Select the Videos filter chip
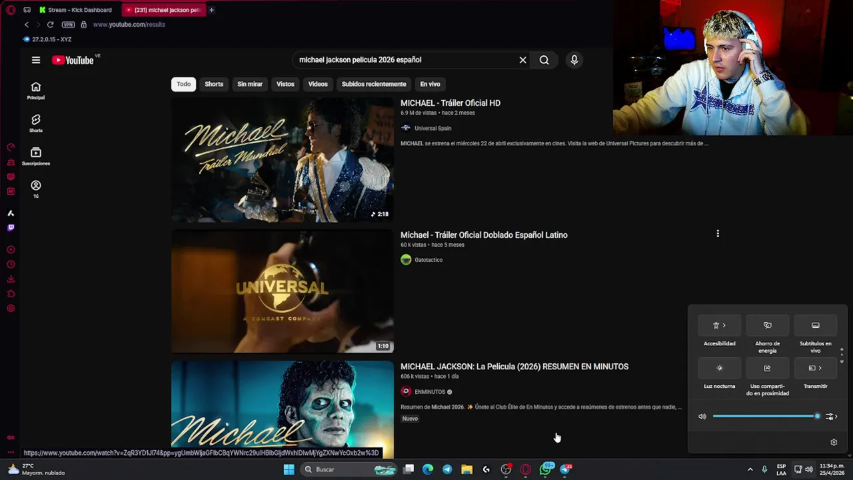The width and height of the screenshot is (853, 480). tap(318, 84)
